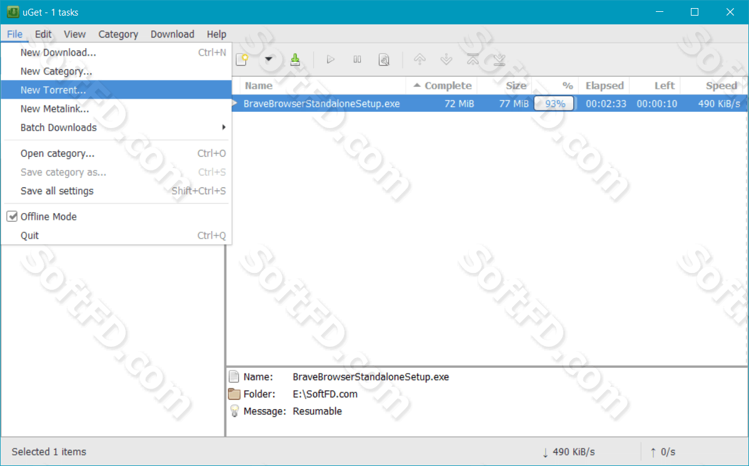This screenshot has height=466, width=749.
Task: Click the Move Up arrow icon
Action: (x=420, y=59)
